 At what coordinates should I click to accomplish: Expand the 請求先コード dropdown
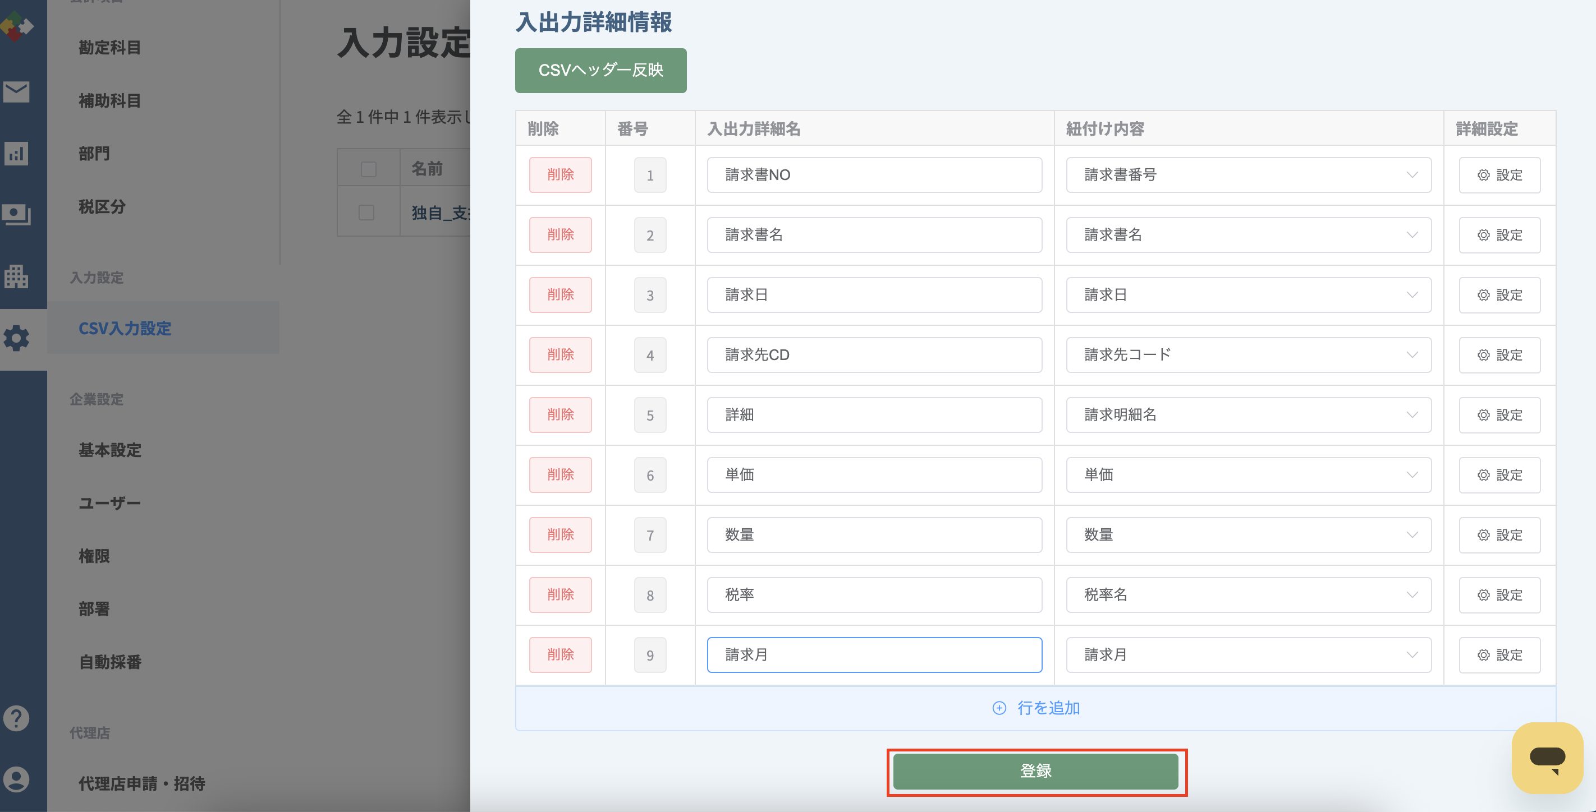1249,356
